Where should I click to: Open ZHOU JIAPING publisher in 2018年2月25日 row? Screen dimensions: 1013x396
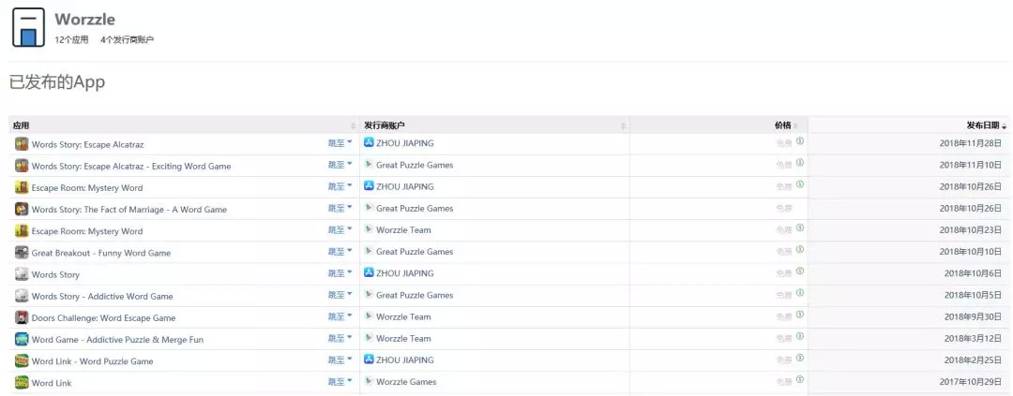pos(405,359)
